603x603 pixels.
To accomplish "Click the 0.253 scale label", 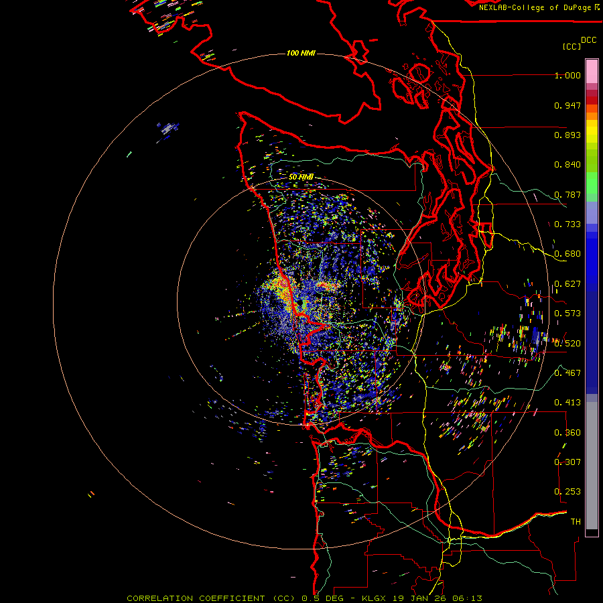I will (567, 492).
